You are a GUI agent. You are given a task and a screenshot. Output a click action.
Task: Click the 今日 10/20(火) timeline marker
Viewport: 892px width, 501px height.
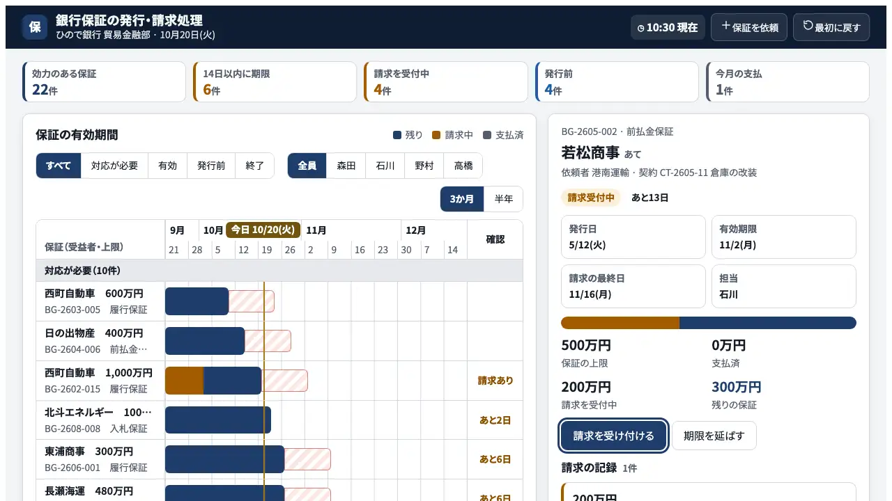(x=263, y=230)
